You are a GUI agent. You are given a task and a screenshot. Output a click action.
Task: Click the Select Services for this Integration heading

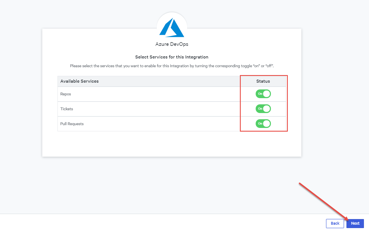point(172,57)
